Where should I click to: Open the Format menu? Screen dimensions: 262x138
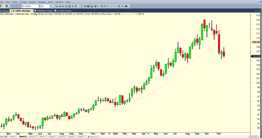coord(23,2)
